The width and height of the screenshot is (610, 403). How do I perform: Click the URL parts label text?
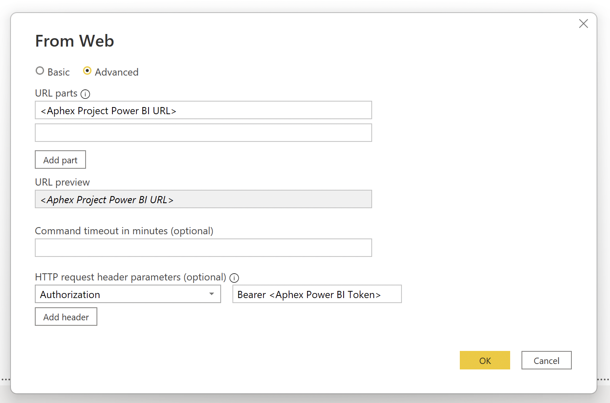[x=56, y=93]
